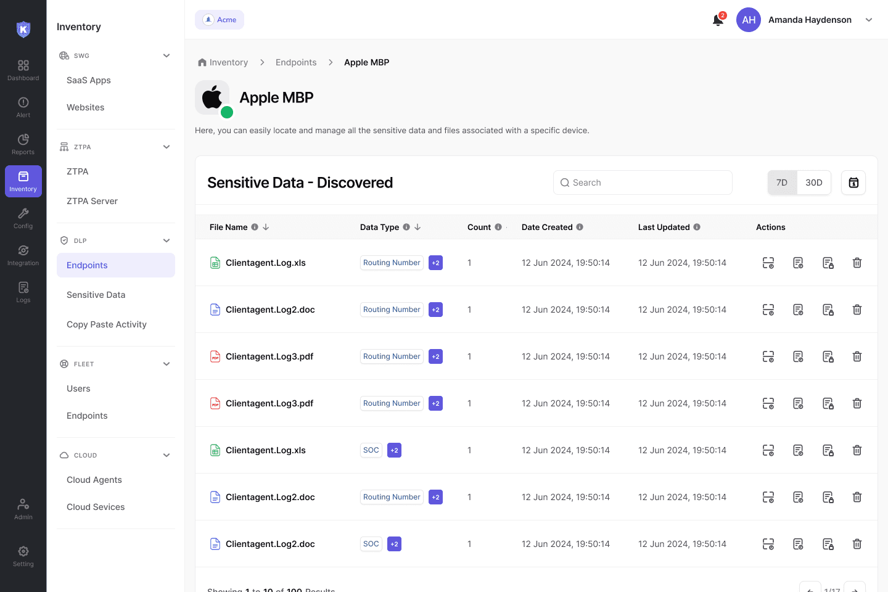Open the Alert section in left rail
888x592 pixels.
[x=23, y=107]
